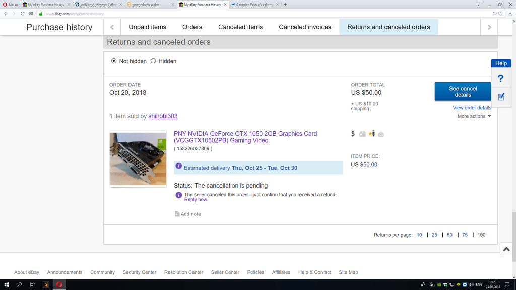Click the shipped box status icon

[362, 134]
